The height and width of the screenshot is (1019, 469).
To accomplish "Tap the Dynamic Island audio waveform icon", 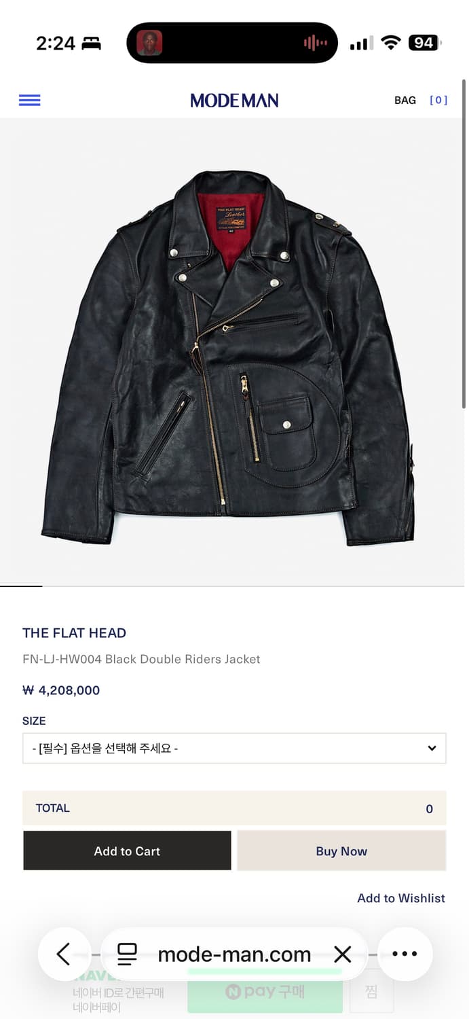I will pyautogui.click(x=315, y=43).
